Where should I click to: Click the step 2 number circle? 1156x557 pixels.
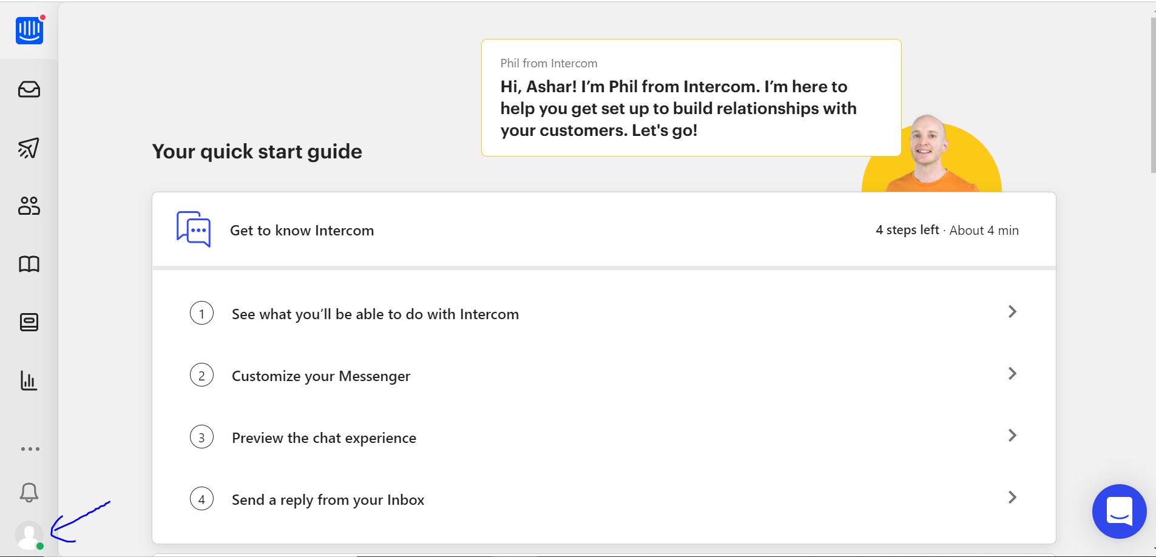tap(201, 376)
